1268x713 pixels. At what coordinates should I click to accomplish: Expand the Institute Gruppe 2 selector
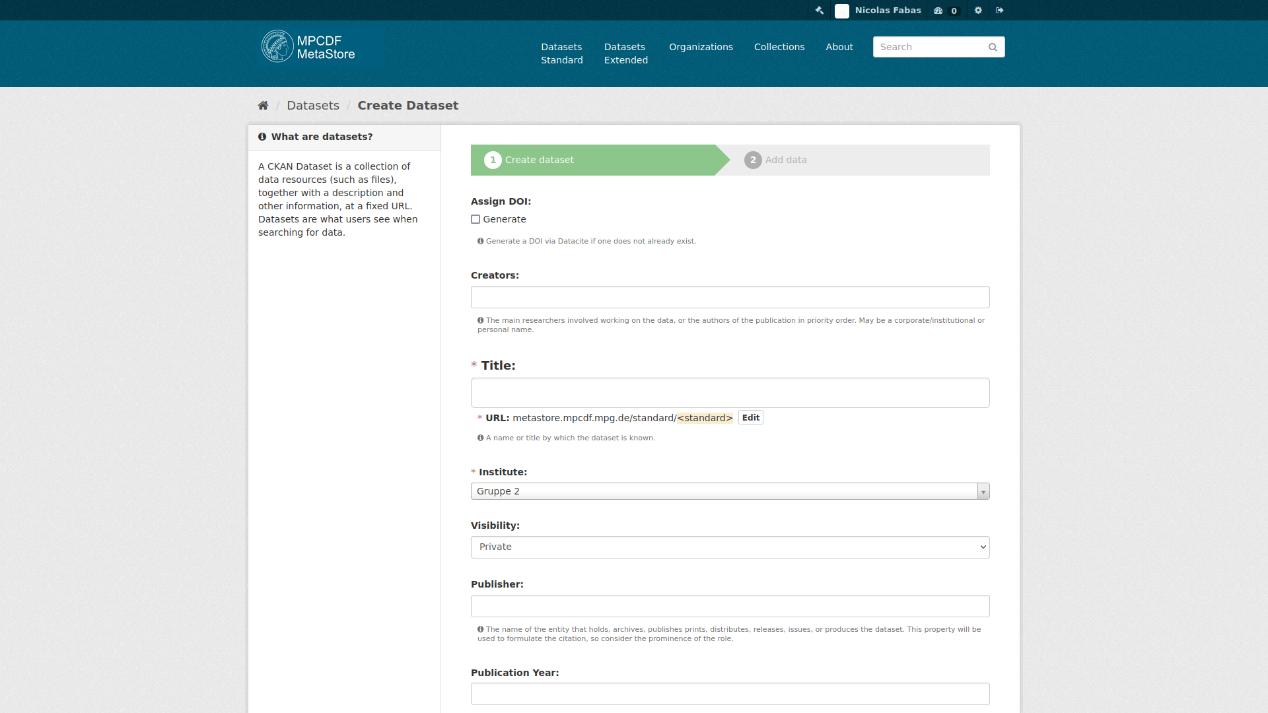coord(983,491)
